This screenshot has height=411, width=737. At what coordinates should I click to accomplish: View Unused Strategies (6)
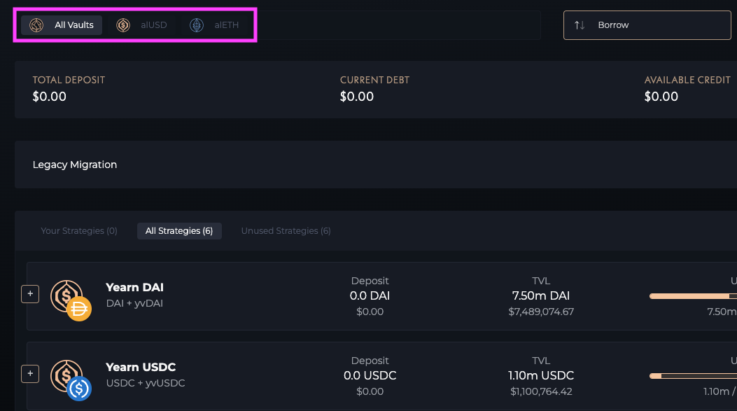286,230
